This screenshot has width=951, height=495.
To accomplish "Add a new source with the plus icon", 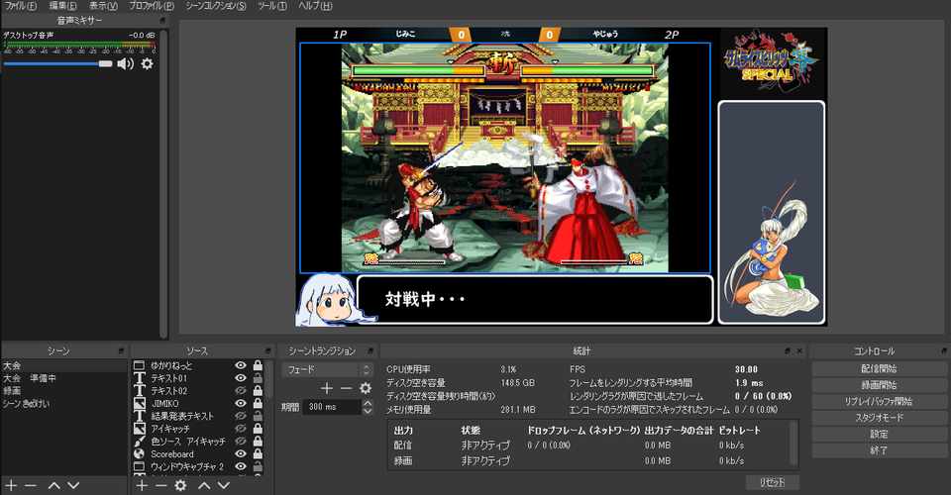I will [142, 485].
